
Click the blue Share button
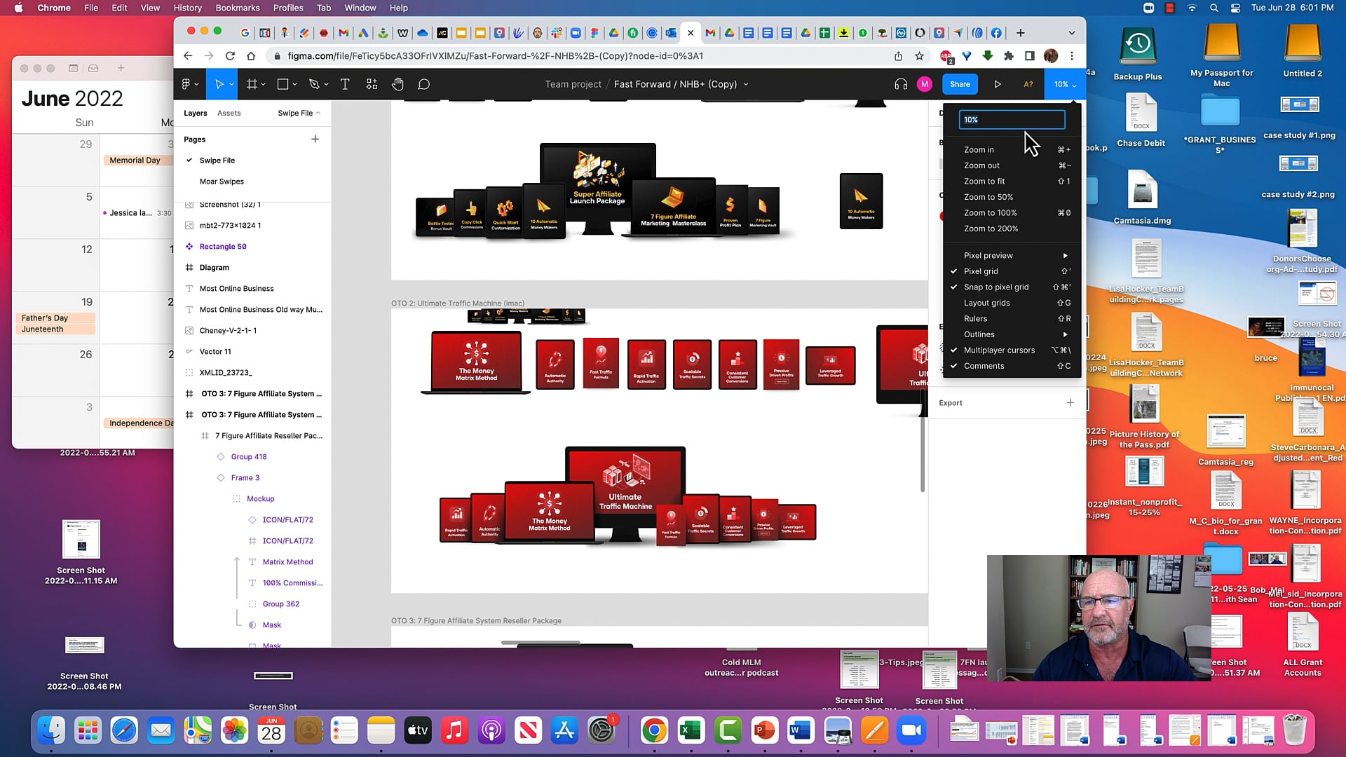[960, 84]
